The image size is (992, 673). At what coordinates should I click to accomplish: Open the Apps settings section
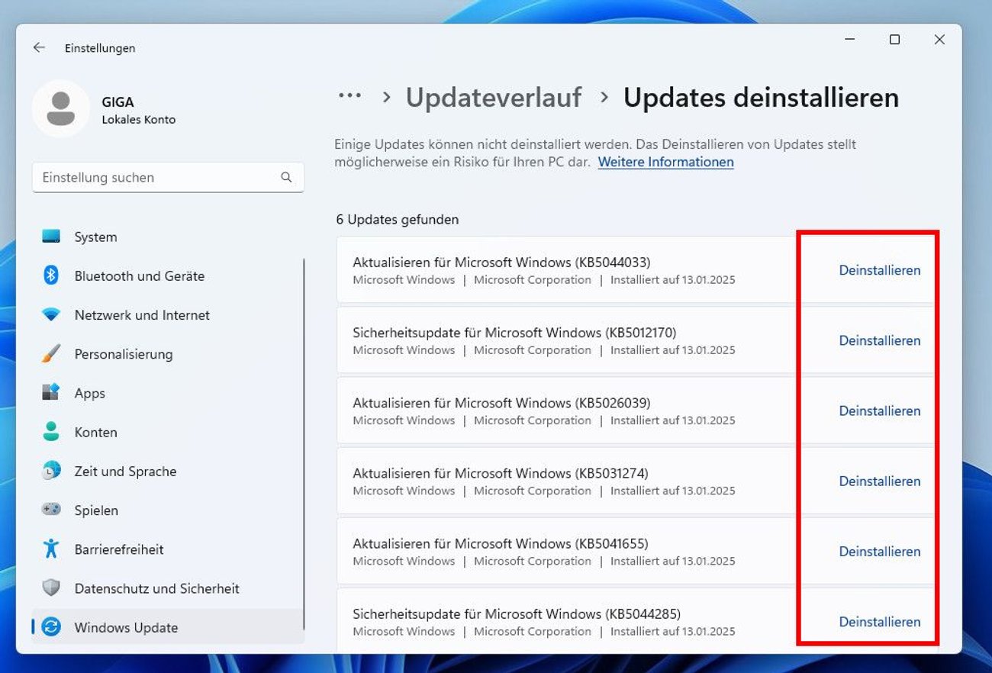[89, 393]
